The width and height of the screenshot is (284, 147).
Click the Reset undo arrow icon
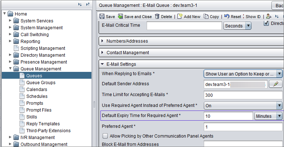pos(227,16)
